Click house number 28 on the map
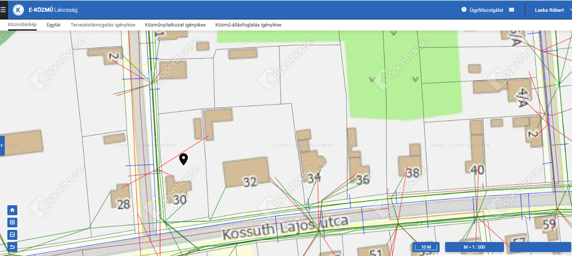 coord(124,204)
